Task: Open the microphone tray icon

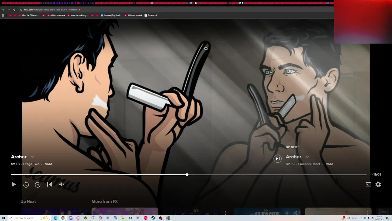Action: pos(368,218)
